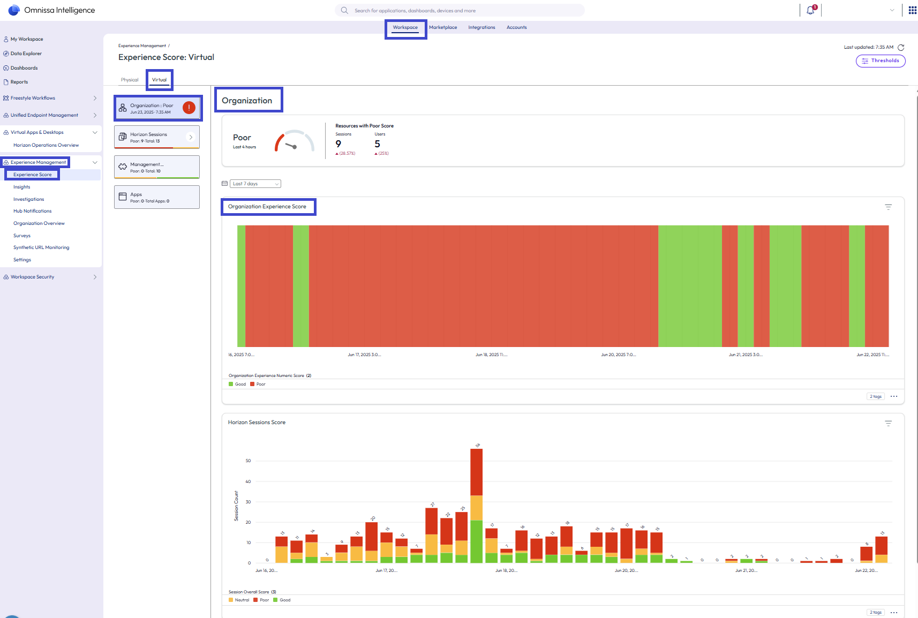Screen dimensions: 918x618
Task: Click the Management card icon
Action: 123,167
